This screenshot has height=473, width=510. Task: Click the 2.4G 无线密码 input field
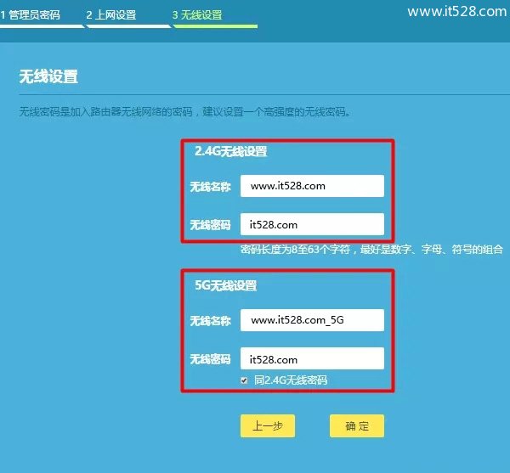click(312, 224)
